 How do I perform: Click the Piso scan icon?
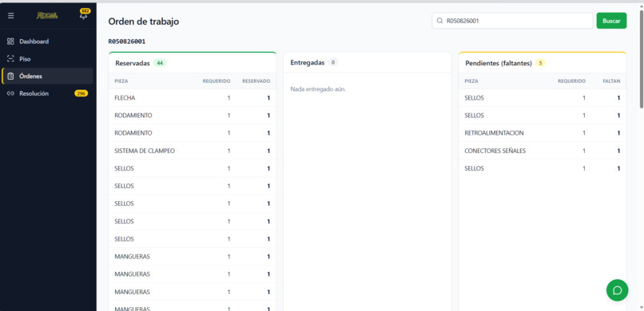[x=10, y=59]
